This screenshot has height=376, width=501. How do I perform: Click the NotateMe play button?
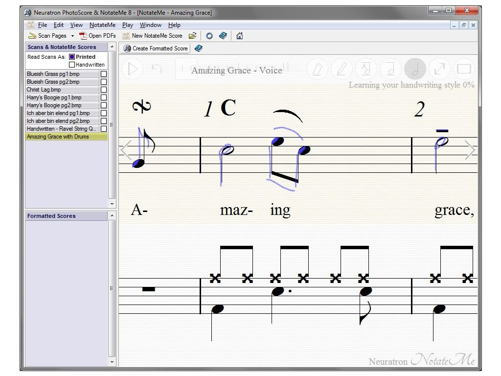[133, 69]
